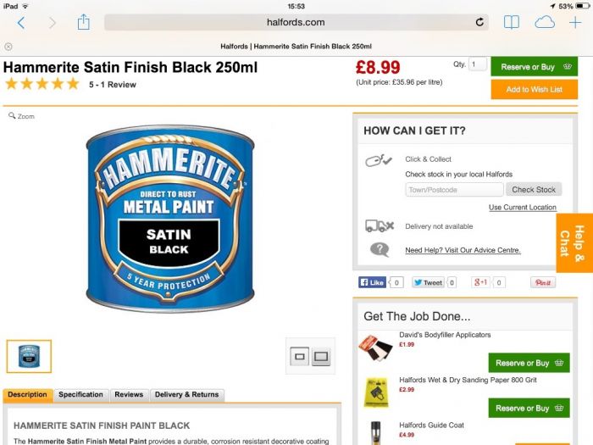Click the Zoom magnifier on product image

tap(21, 116)
